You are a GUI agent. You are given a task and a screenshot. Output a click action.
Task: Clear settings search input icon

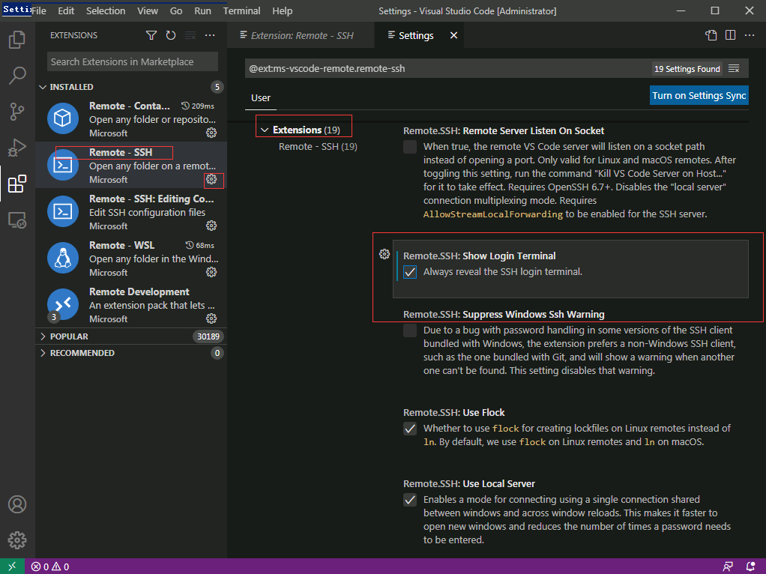point(734,68)
